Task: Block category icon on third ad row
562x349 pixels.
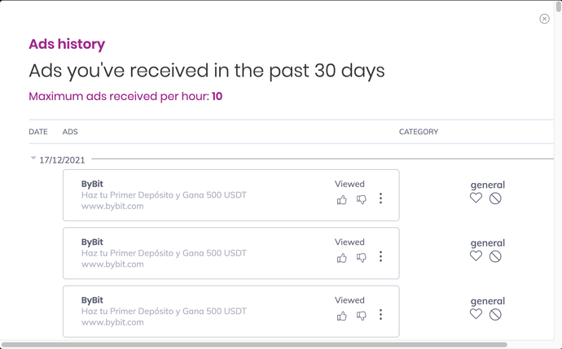Action: [x=495, y=314]
